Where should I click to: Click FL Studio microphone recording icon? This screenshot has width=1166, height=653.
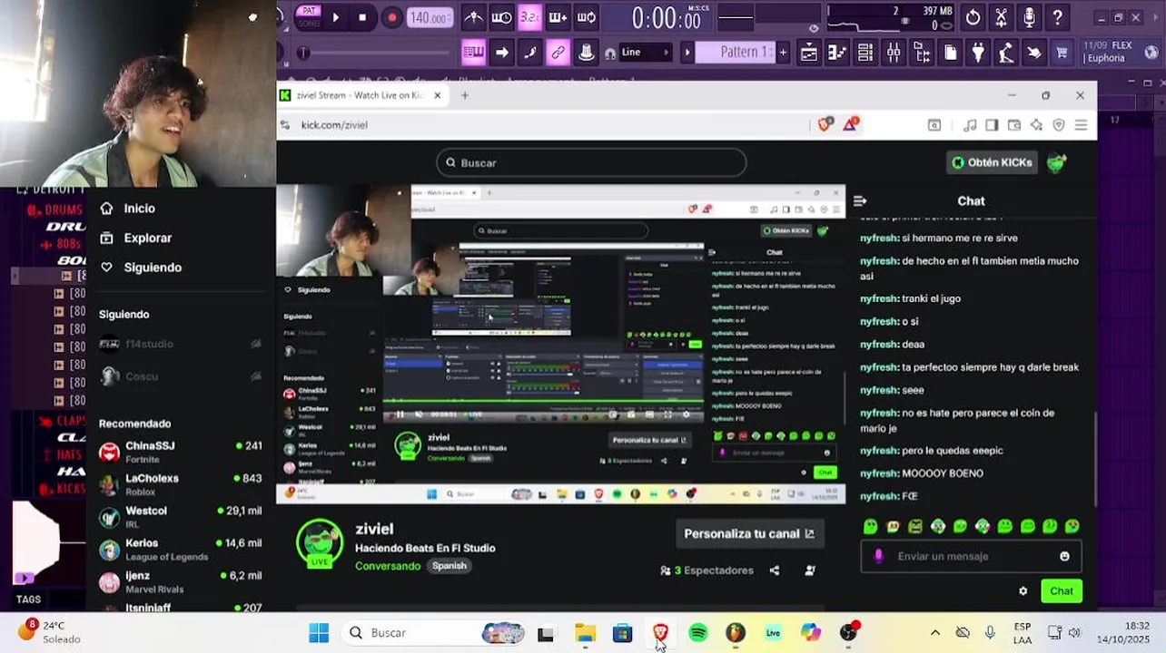click(1029, 17)
